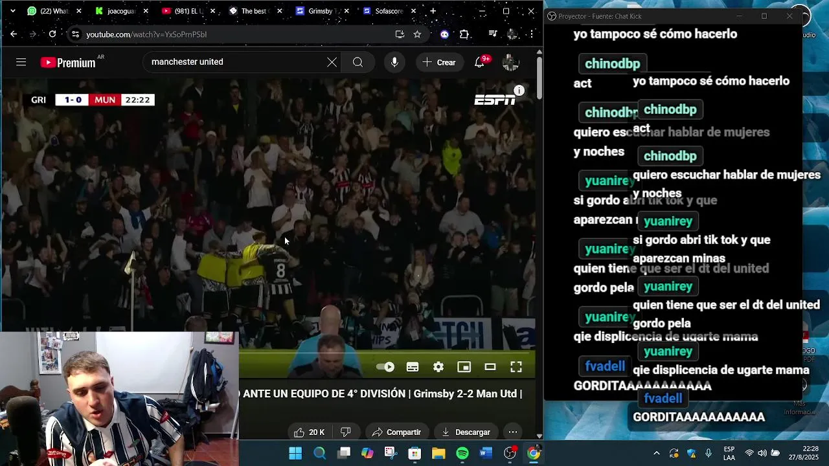Open Task View on taskbar
Screen dimensions: 829x466
click(344, 453)
